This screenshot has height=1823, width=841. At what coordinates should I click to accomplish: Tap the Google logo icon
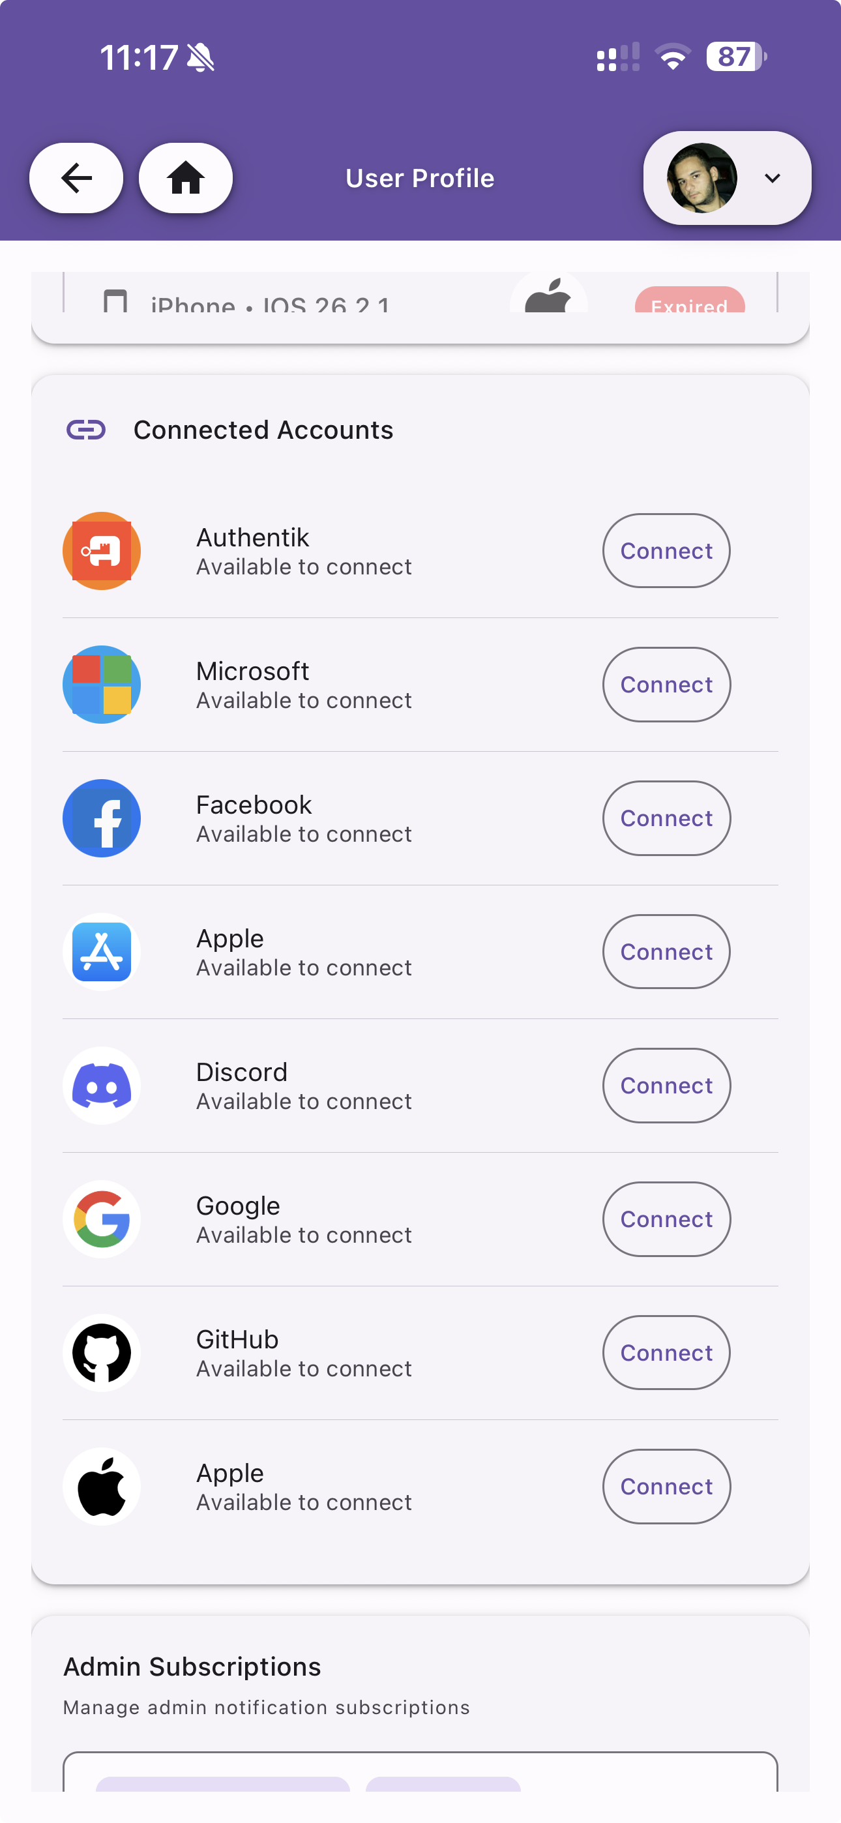(102, 1219)
